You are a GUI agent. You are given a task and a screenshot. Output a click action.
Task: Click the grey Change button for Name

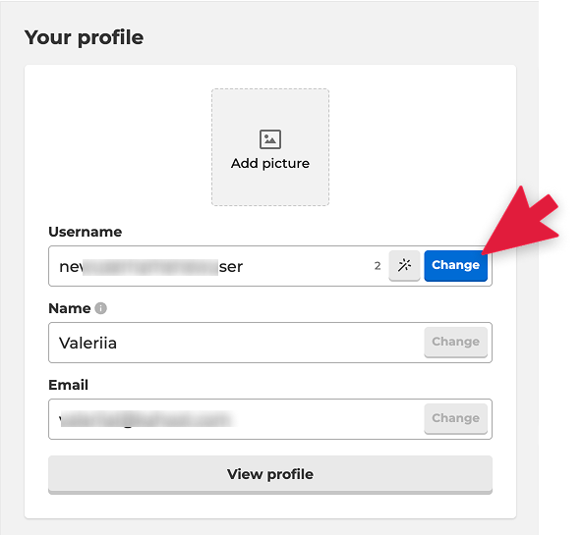pyautogui.click(x=455, y=342)
